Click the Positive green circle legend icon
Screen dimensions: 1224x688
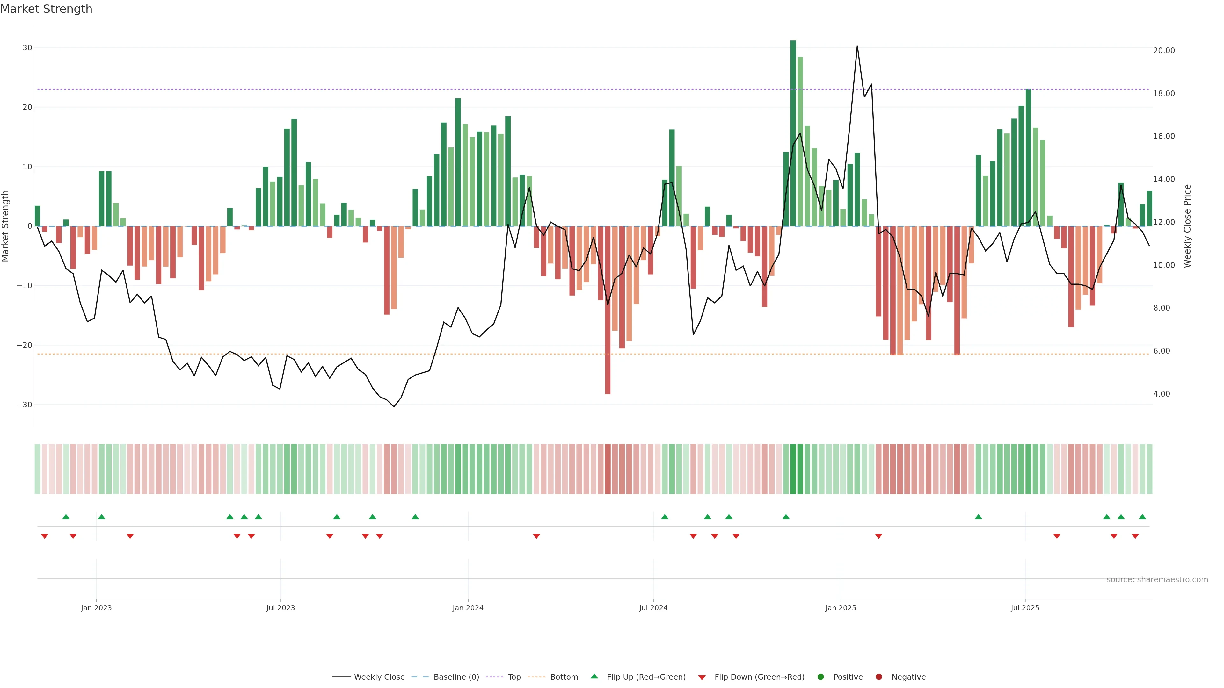tap(820, 677)
